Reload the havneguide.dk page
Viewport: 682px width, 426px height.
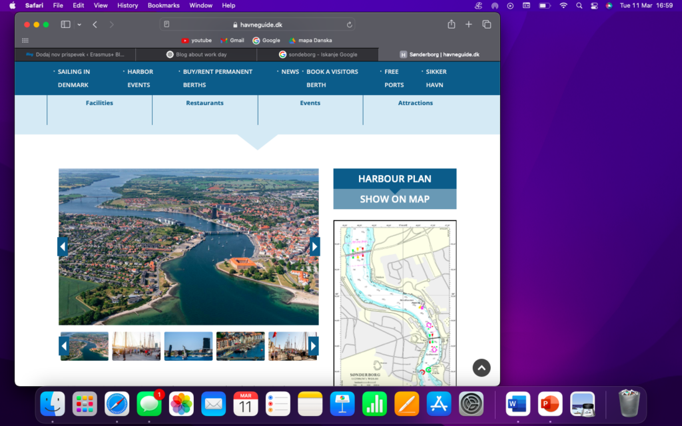[350, 25]
